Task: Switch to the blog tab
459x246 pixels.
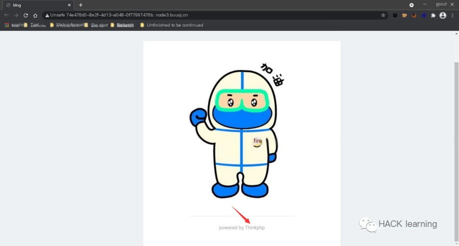Action: pyautogui.click(x=38, y=5)
